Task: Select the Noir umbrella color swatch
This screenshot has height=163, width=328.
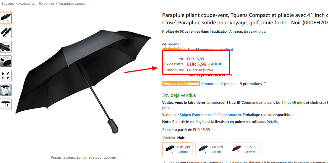Action: click(177, 149)
